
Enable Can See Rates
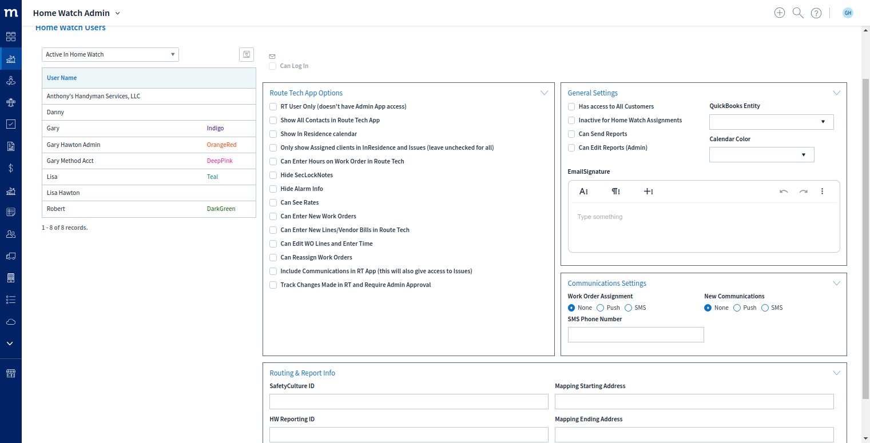point(273,202)
